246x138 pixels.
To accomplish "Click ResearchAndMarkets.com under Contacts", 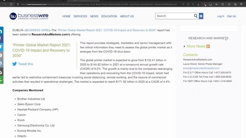I will point(198,60).
